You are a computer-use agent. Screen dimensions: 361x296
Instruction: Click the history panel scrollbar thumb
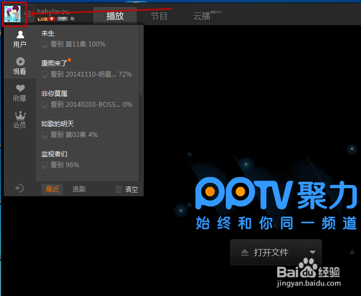[x=140, y=60]
